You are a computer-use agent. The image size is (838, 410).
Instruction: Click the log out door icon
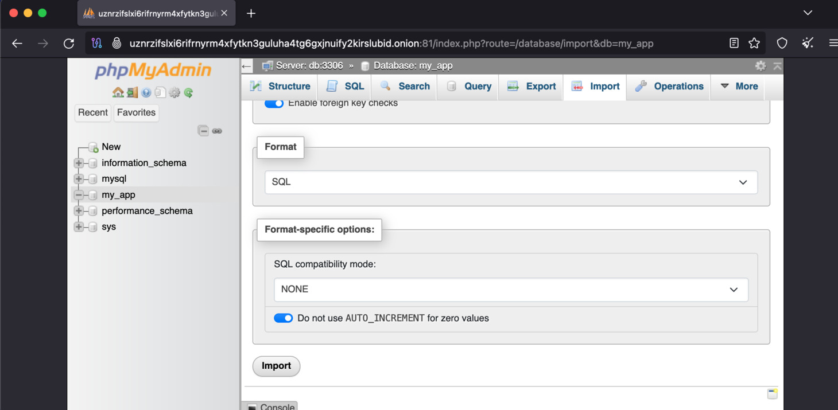pyautogui.click(x=133, y=92)
